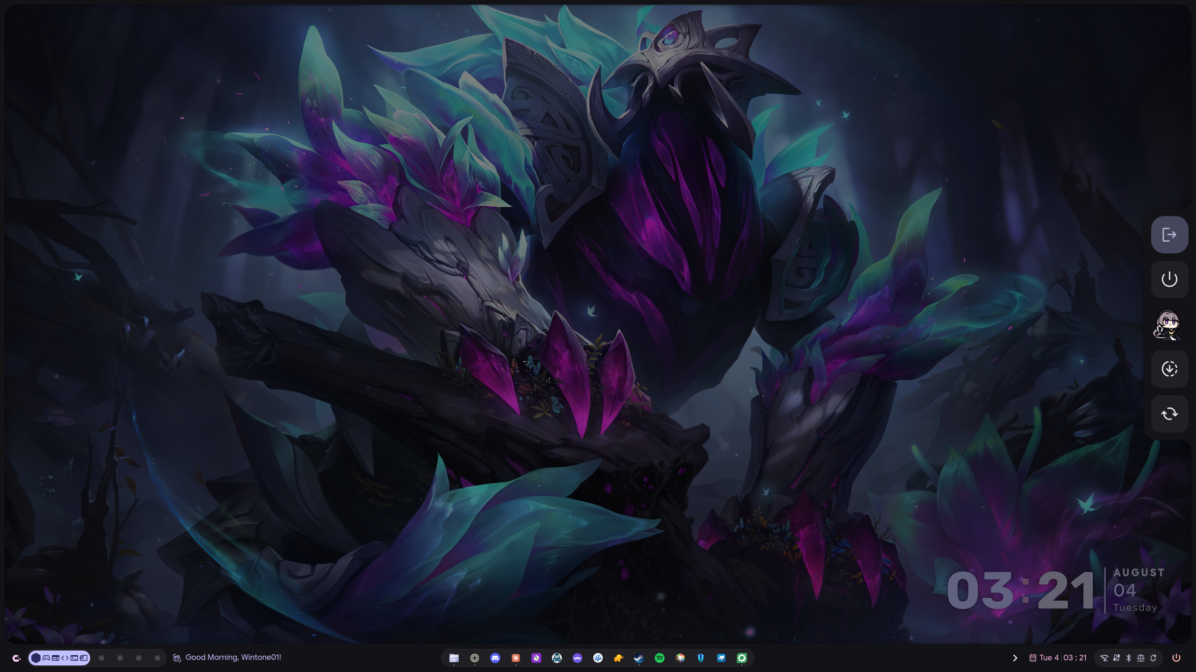Screen dimensions: 1196x672
Task: Open Discord from the dock
Action: click(x=495, y=658)
